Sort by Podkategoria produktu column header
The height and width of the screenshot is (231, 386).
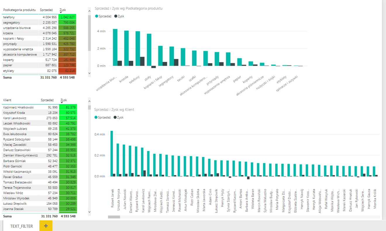click(x=19, y=10)
